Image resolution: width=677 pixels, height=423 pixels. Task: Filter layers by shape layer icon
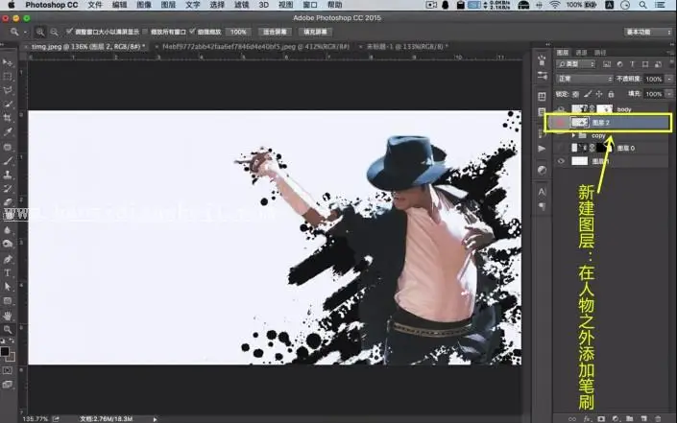[645, 64]
